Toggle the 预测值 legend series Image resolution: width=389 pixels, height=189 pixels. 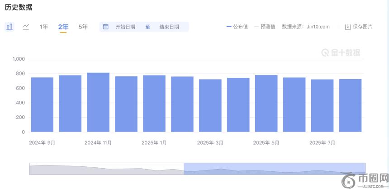[265, 27]
